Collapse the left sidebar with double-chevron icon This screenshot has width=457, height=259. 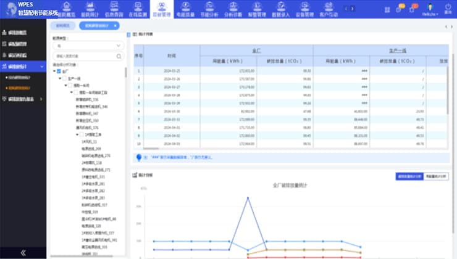(x=23, y=252)
